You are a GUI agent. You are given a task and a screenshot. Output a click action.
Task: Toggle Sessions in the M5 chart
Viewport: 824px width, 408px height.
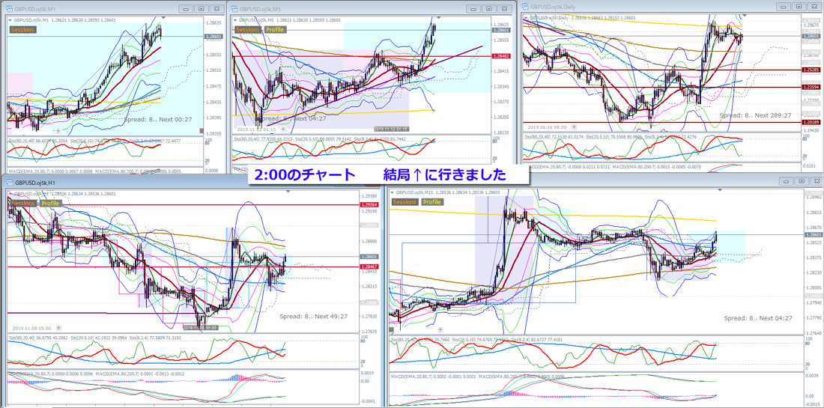point(248,30)
